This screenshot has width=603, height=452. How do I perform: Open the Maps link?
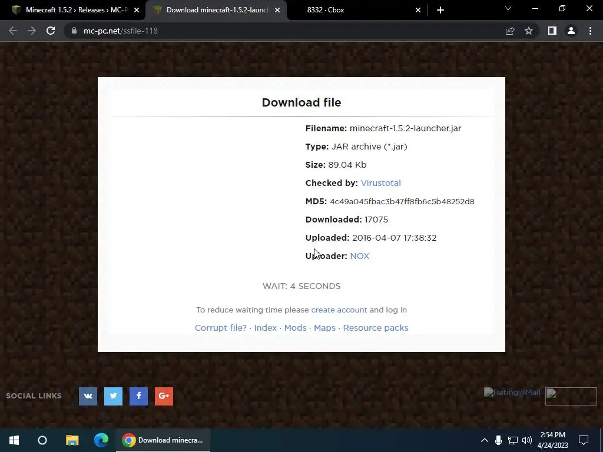coord(324,328)
